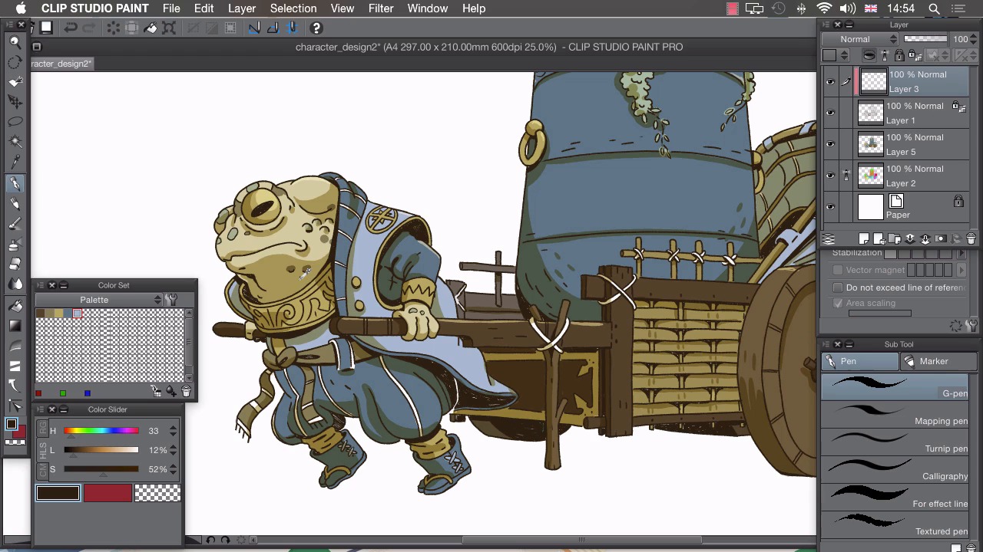Toggle visibility of the Paper layer
Image resolution: width=983 pixels, height=552 pixels.
click(x=829, y=207)
